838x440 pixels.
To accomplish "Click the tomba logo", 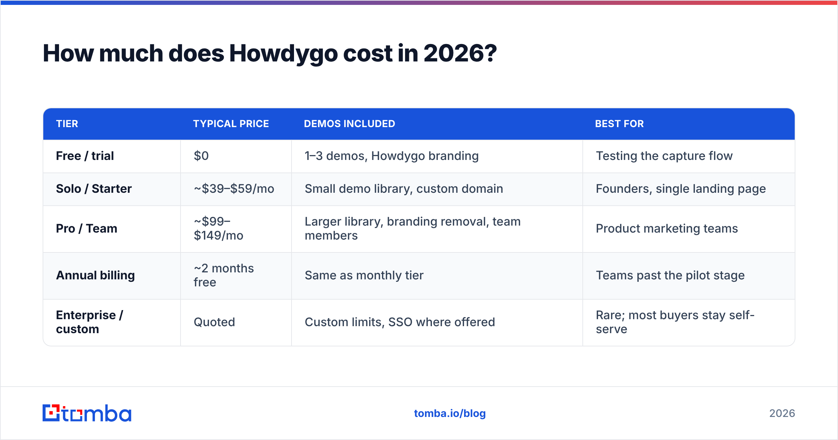I will pos(87,413).
